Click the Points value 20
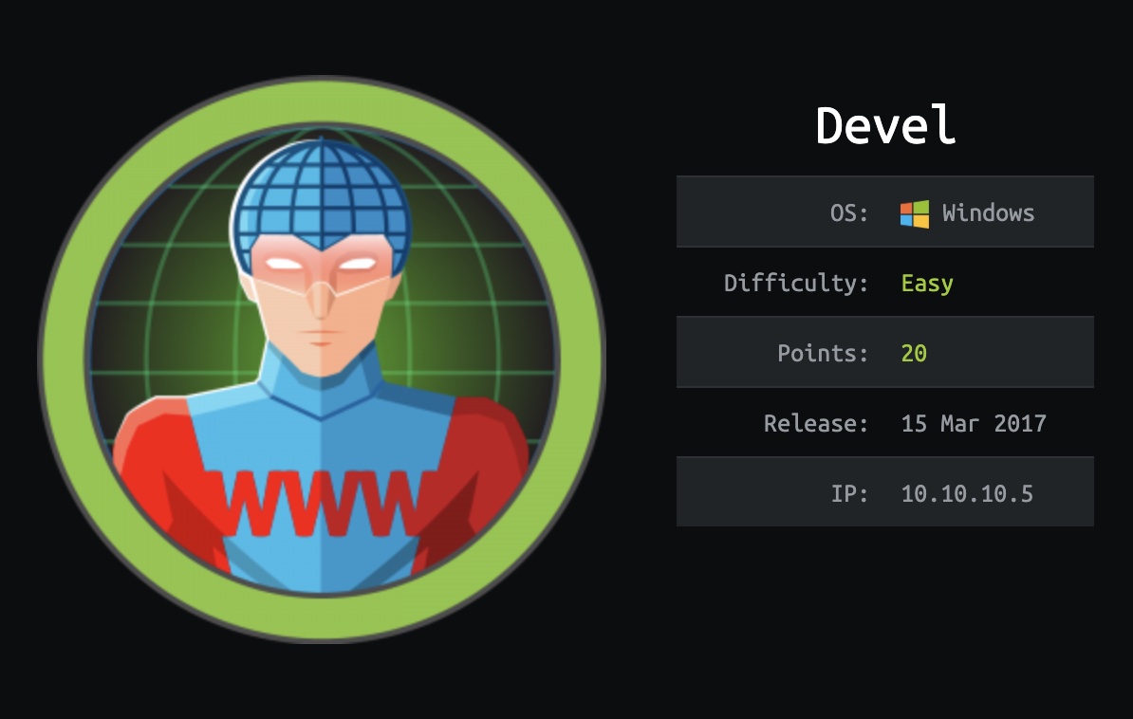 click(914, 354)
